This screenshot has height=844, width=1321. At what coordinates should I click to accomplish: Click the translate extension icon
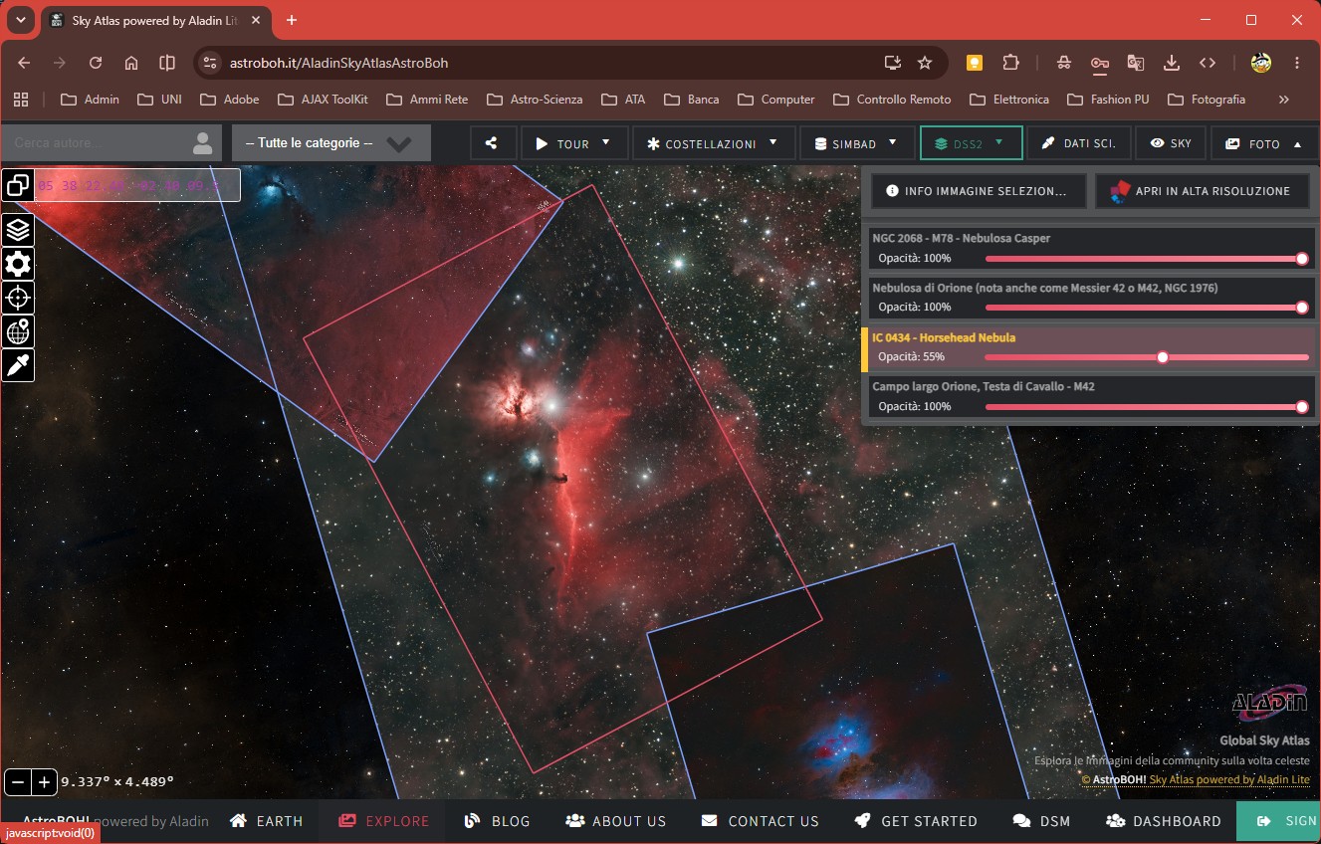pos(1136,63)
